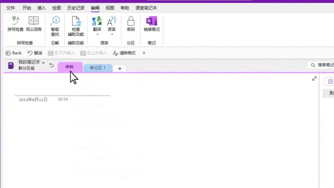Launch 智能查找 smart lookup
The height and width of the screenshot is (188, 334).
coord(55,26)
